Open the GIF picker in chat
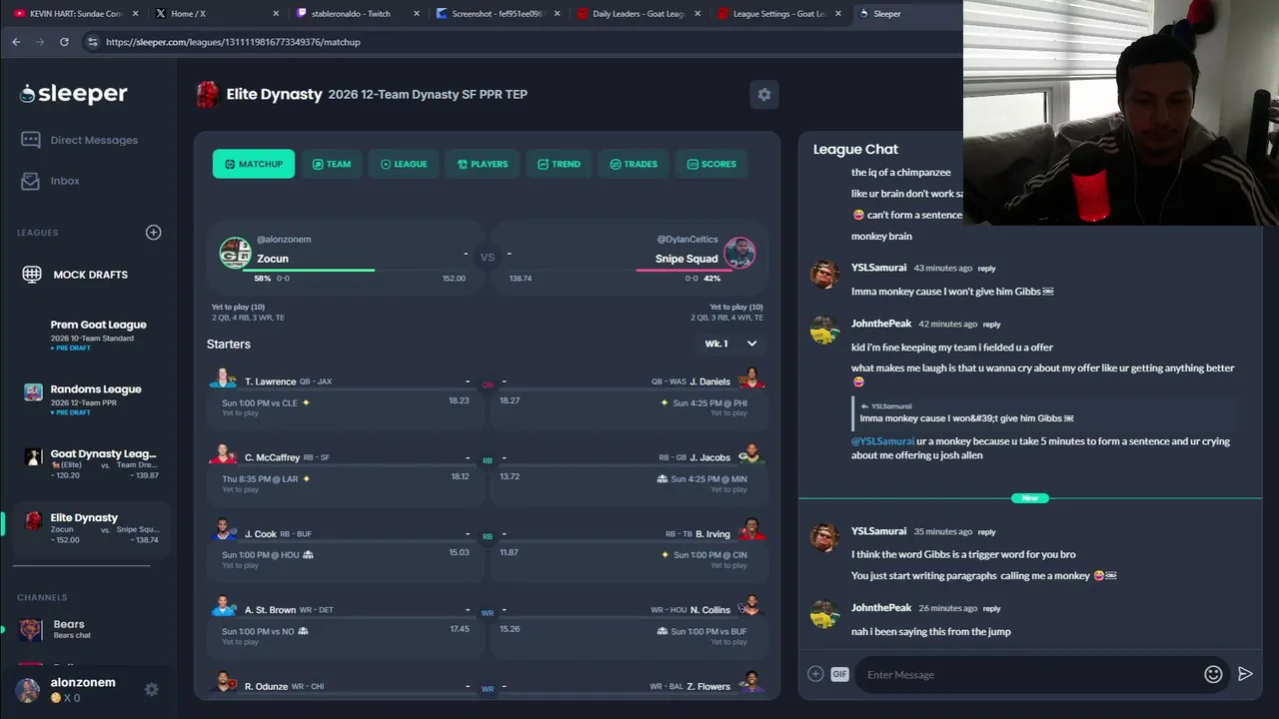 click(839, 674)
